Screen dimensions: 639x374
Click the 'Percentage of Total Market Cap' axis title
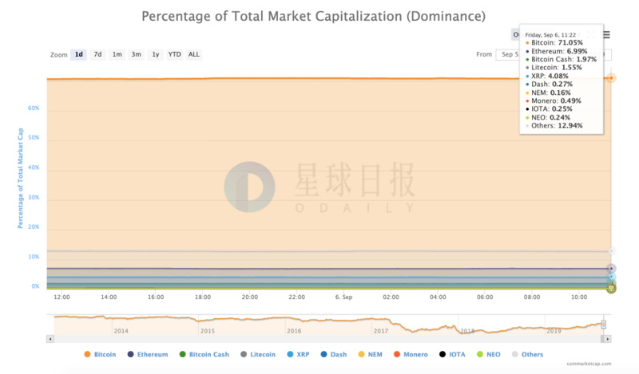pyautogui.click(x=20, y=179)
